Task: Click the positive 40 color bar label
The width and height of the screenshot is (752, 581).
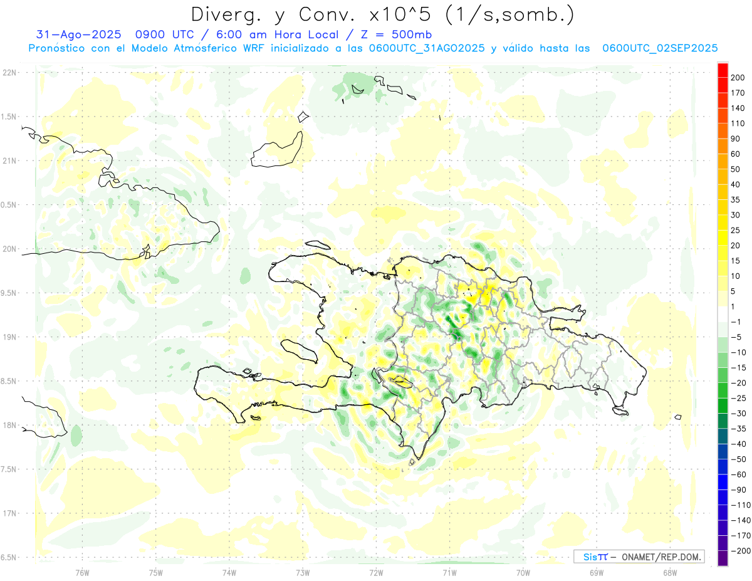Action: tap(736, 184)
